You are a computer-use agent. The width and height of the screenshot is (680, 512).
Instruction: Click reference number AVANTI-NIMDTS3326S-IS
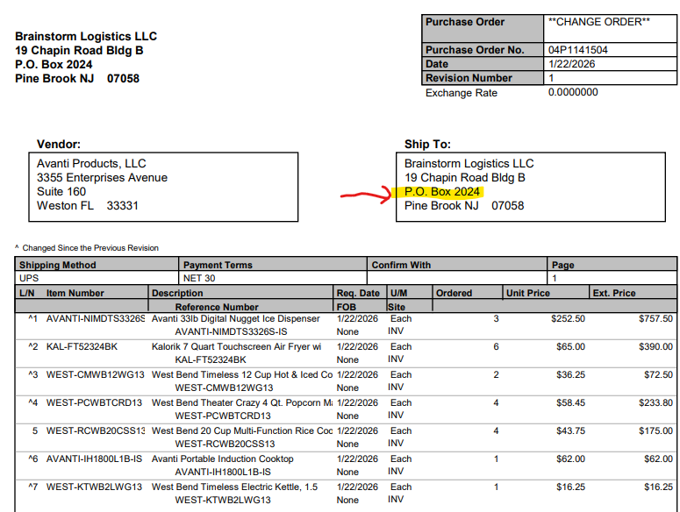(231, 331)
